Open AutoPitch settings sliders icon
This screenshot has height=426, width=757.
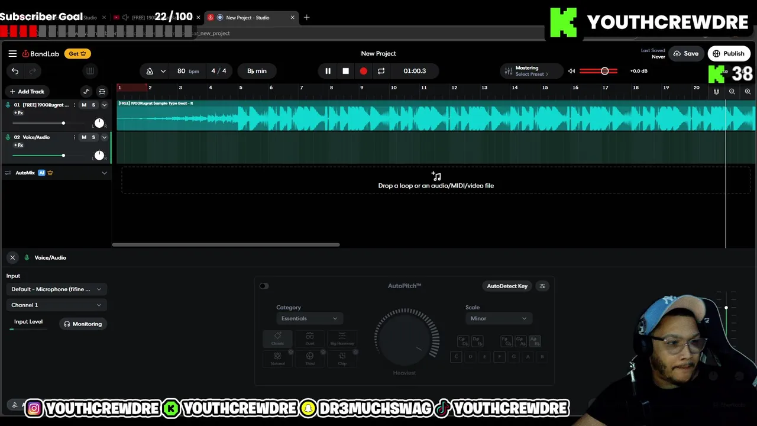pos(542,286)
